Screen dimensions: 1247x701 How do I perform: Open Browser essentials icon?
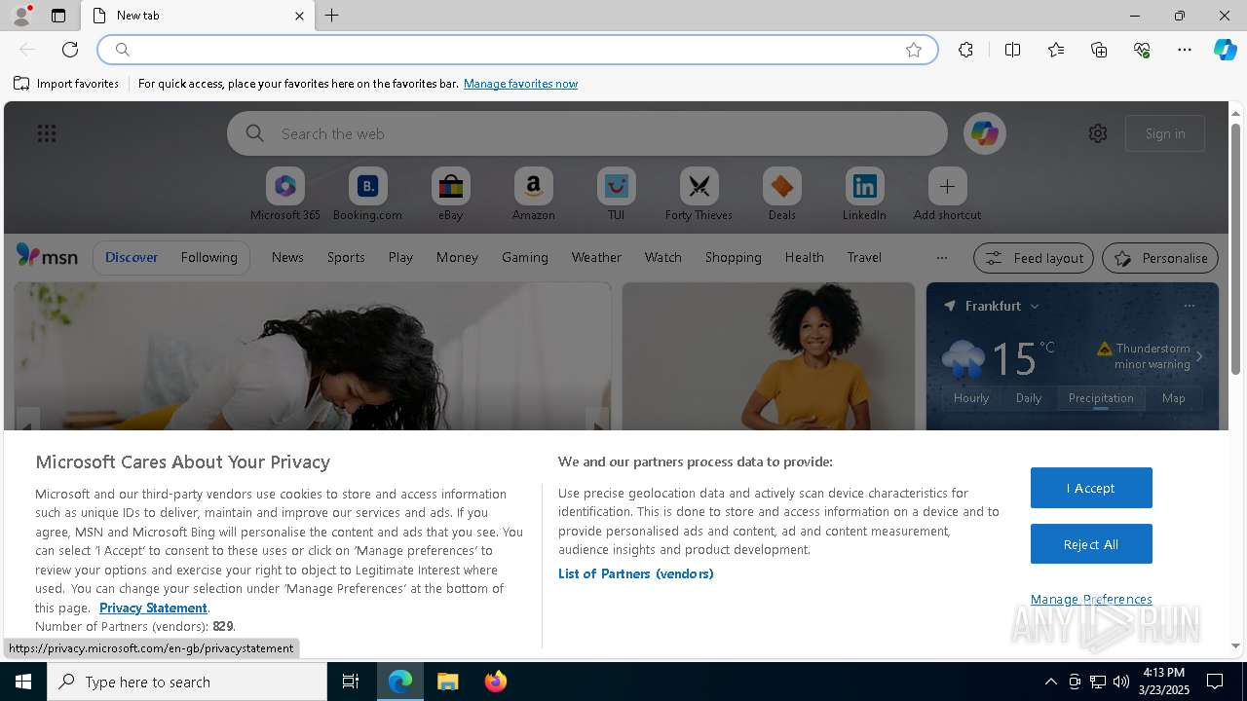click(1142, 50)
